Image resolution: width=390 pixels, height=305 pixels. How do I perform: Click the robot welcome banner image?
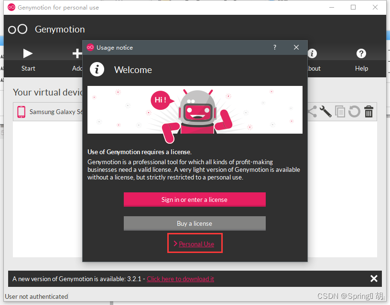195,110
